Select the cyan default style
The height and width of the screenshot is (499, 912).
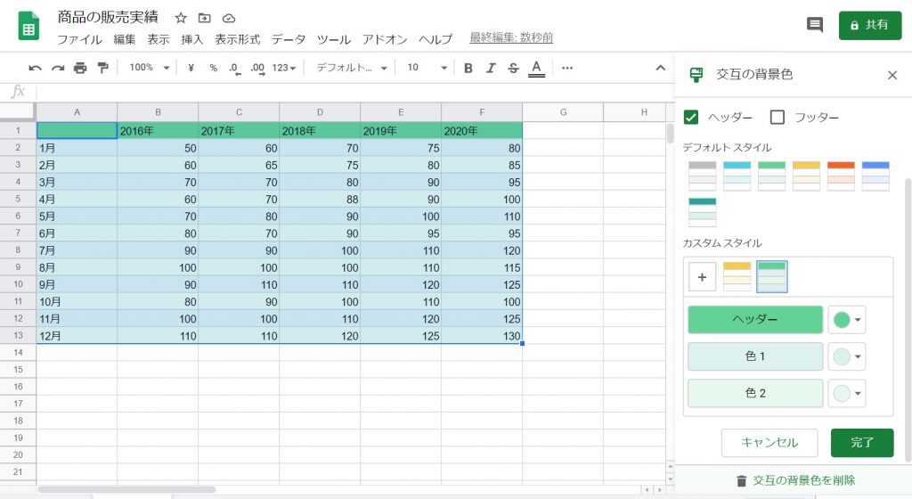tap(737, 176)
